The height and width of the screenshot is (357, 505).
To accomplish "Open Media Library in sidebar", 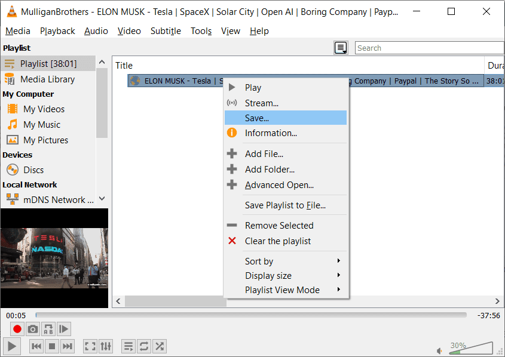I will (48, 79).
